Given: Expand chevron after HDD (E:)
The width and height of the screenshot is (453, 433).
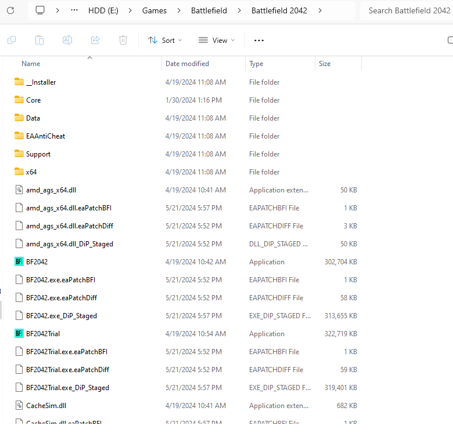Looking at the screenshot, I should tap(130, 10).
